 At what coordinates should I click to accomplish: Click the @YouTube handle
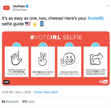[20, 10]
